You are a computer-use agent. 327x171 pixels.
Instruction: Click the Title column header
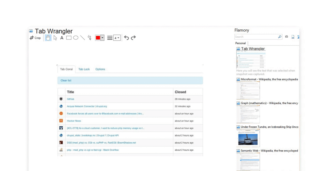(x=71, y=92)
